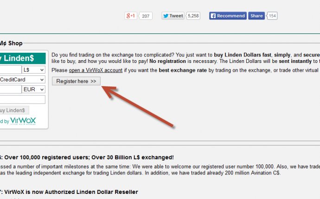The width and height of the screenshot is (320, 199).
Task: Open the L$ currency dropdown
Action: pyautogui.click(x=33, y=70)
